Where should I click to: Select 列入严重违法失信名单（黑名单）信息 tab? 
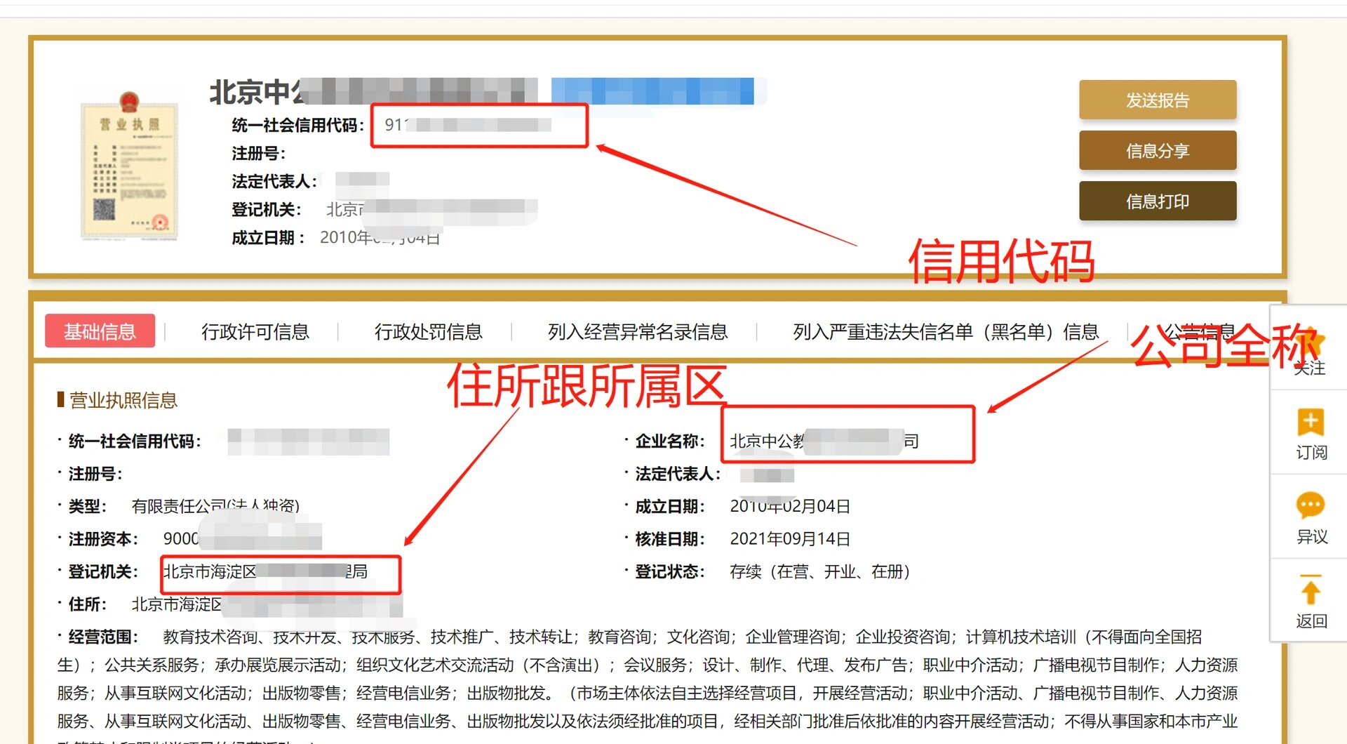click(x=946, y=331)
